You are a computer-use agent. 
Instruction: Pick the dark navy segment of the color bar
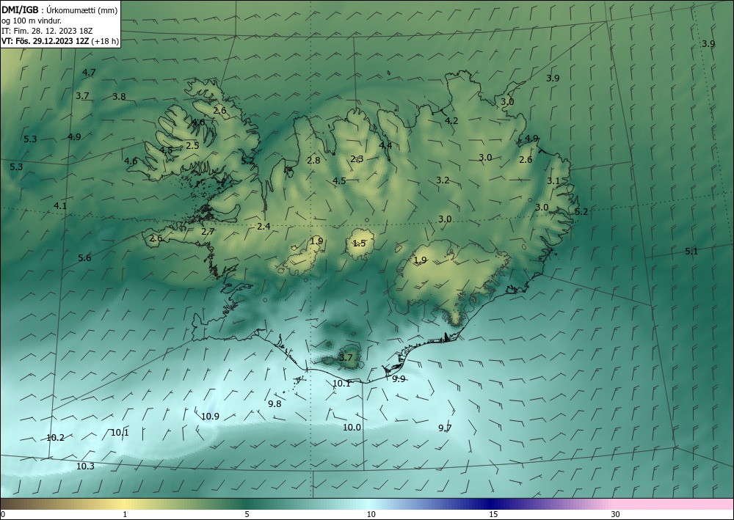492,504
